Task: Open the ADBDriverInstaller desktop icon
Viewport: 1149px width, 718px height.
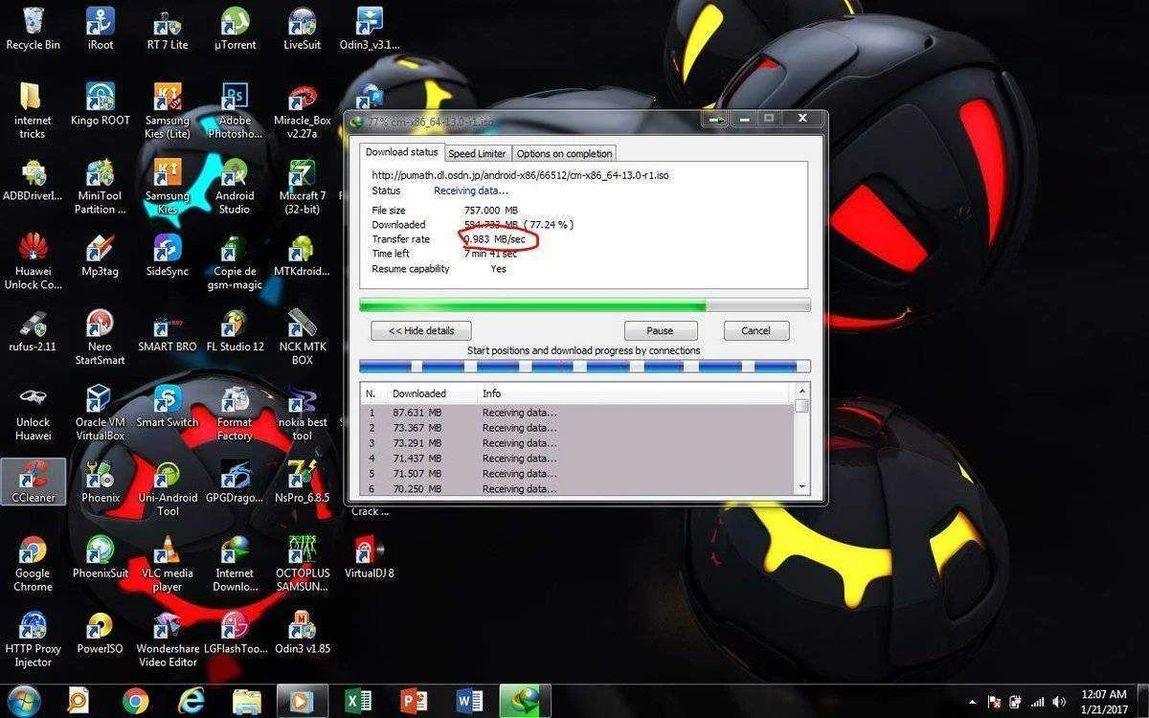Action: click(33, 179)
